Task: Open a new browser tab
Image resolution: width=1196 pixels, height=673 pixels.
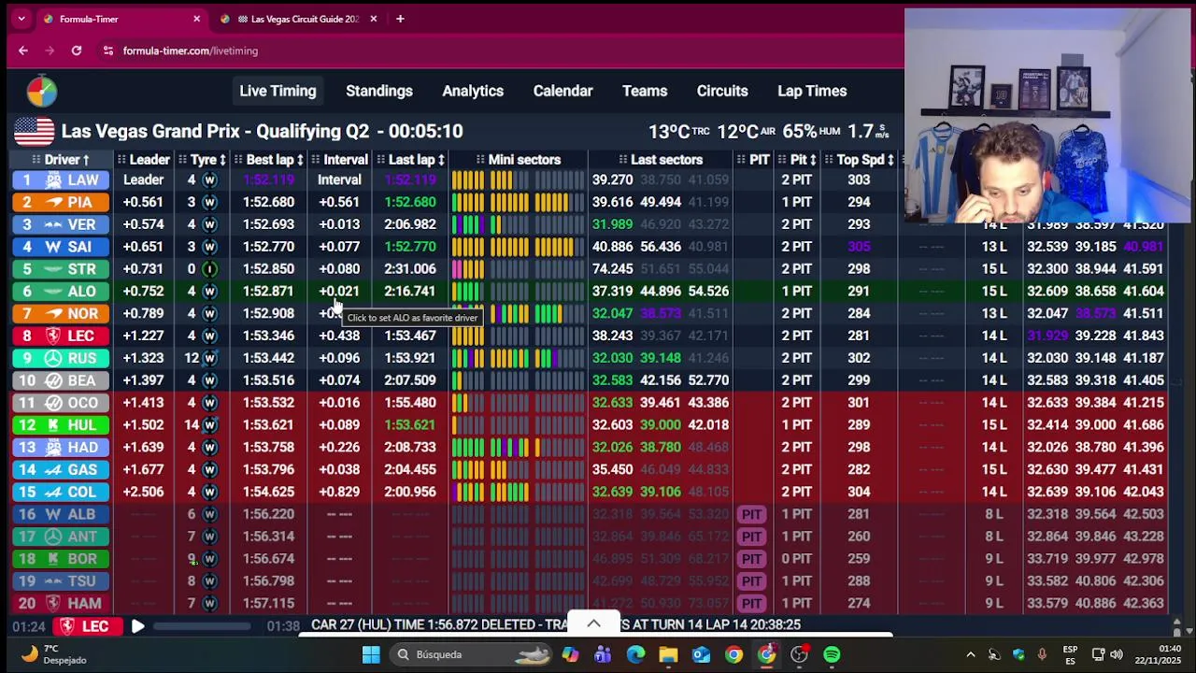Action: pyautogui.click(x=400, y=19)
